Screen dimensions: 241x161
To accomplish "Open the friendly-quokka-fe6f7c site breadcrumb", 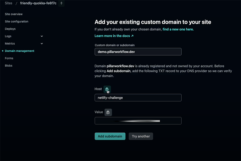I will coord(38,3).
